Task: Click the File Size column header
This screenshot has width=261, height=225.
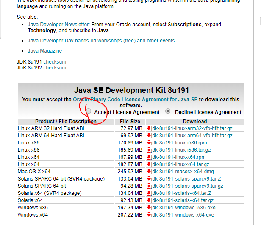Action: point(130,122)
